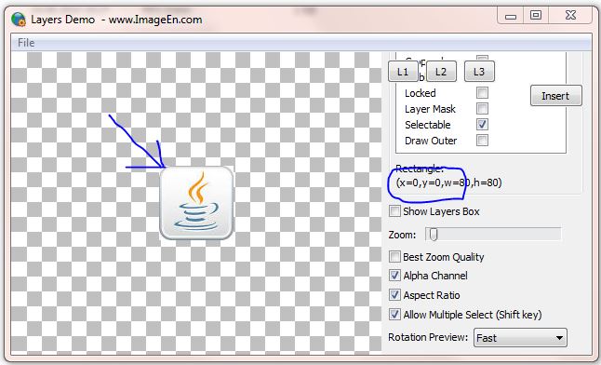The width and height of the screenshot is (601, 365).
Task: Uncheck the Alpha Channel option
Action: 394,276
